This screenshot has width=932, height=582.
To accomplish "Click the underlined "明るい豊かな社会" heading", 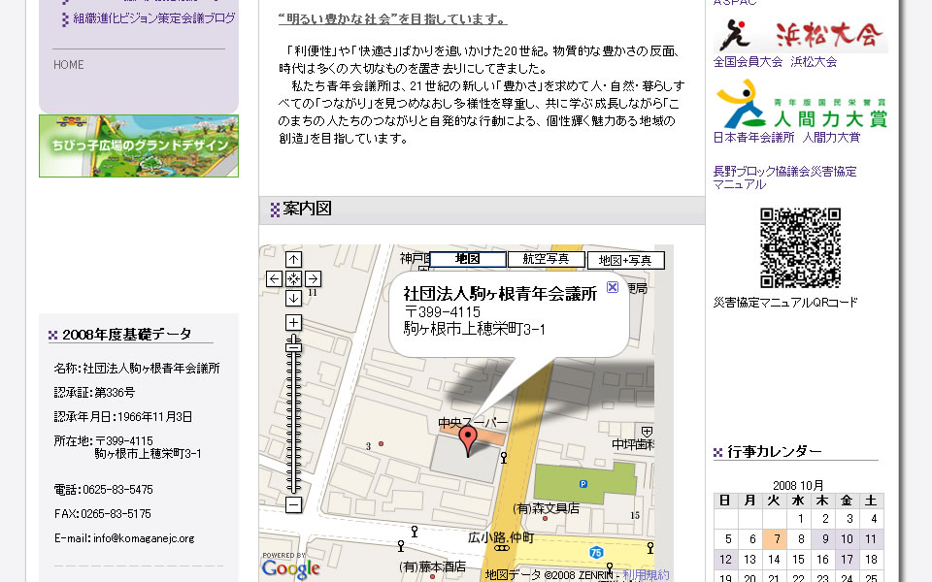I will [392, 19].
